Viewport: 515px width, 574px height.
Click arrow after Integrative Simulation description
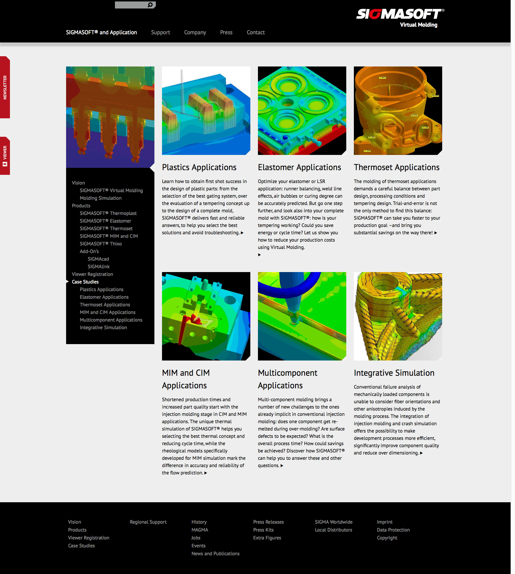421,453
